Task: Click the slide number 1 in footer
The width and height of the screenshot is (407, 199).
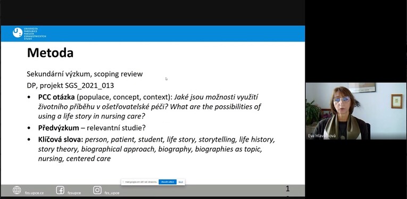Action: (287, 188)
